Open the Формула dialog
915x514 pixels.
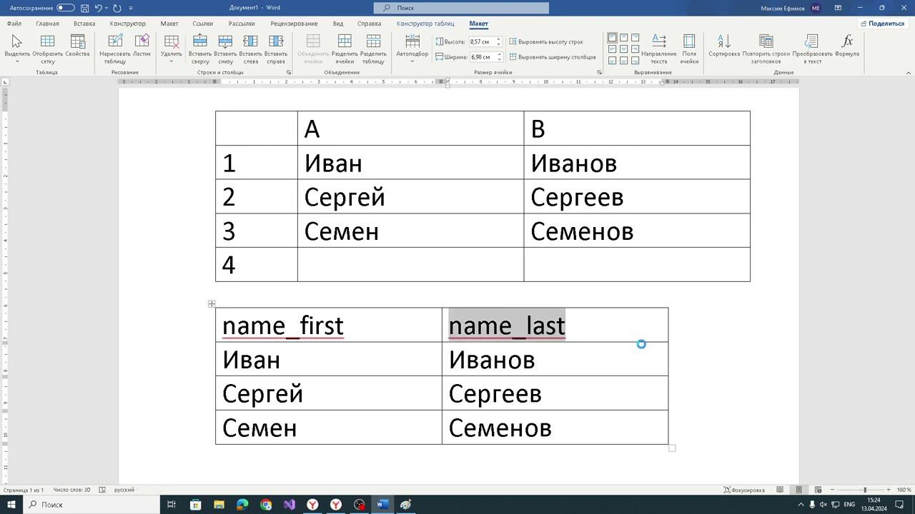[x=847, y=46]
